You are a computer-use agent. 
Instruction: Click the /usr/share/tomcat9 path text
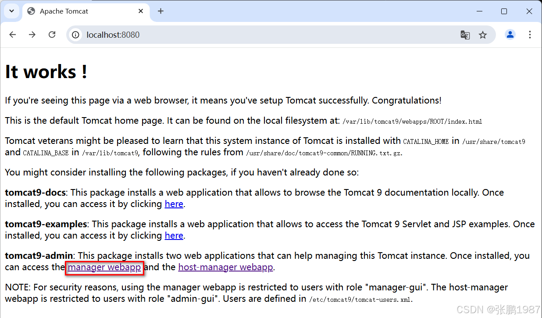click(x=494, y=142)
